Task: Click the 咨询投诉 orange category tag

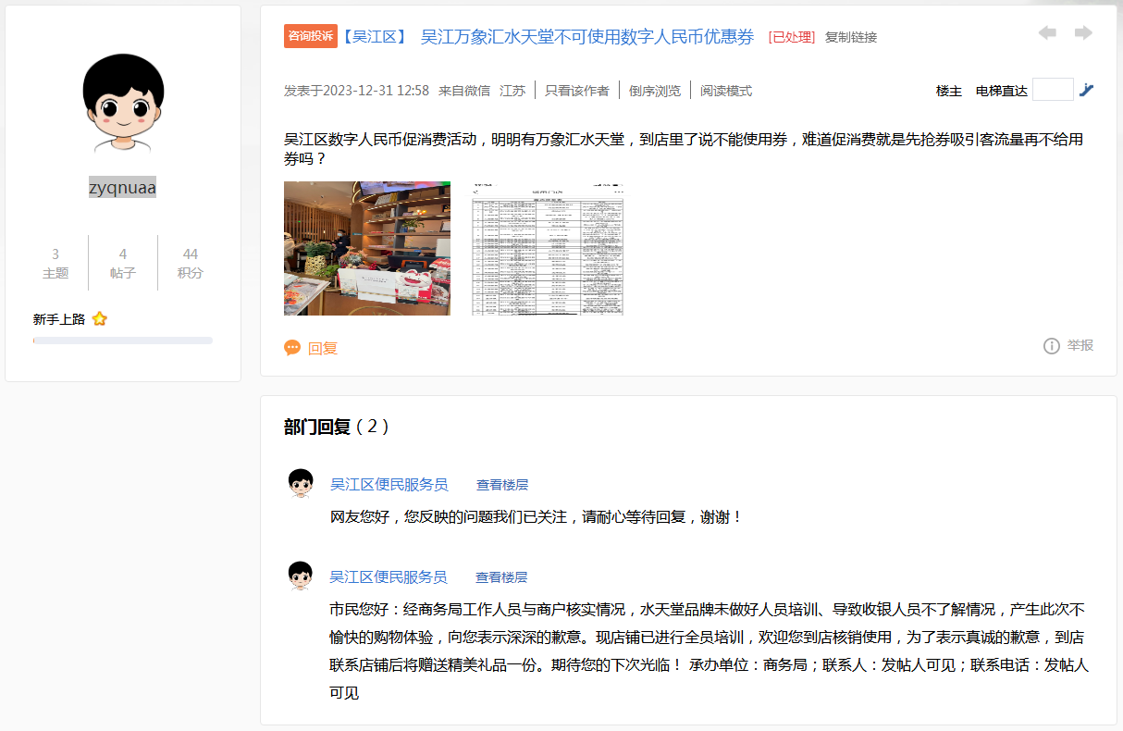Action: coord(311,36)
